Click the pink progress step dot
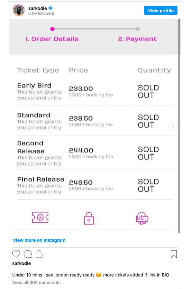This screenshot has height=289, width=190. point(52,29)
